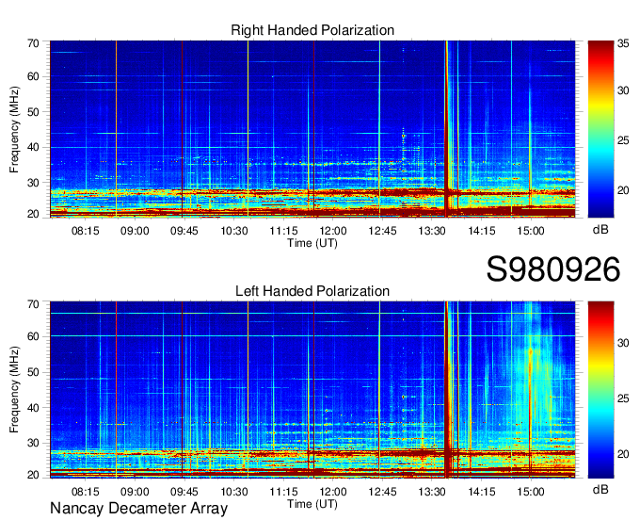Image resolution: width=640 pixels, height=520 pixels.
Task: Click the 09:00 time tick of top plot
Action: coord(135,231)
